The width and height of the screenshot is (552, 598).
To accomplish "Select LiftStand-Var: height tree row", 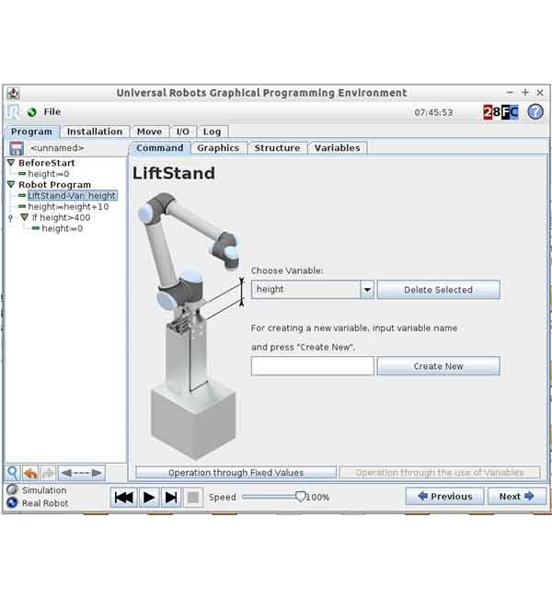I will click(72, 196).
